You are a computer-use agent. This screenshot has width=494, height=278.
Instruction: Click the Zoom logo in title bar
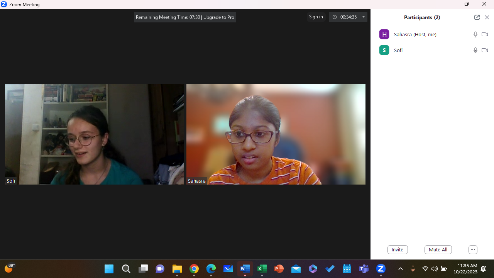pyautogui.click(x=4, y=4)
